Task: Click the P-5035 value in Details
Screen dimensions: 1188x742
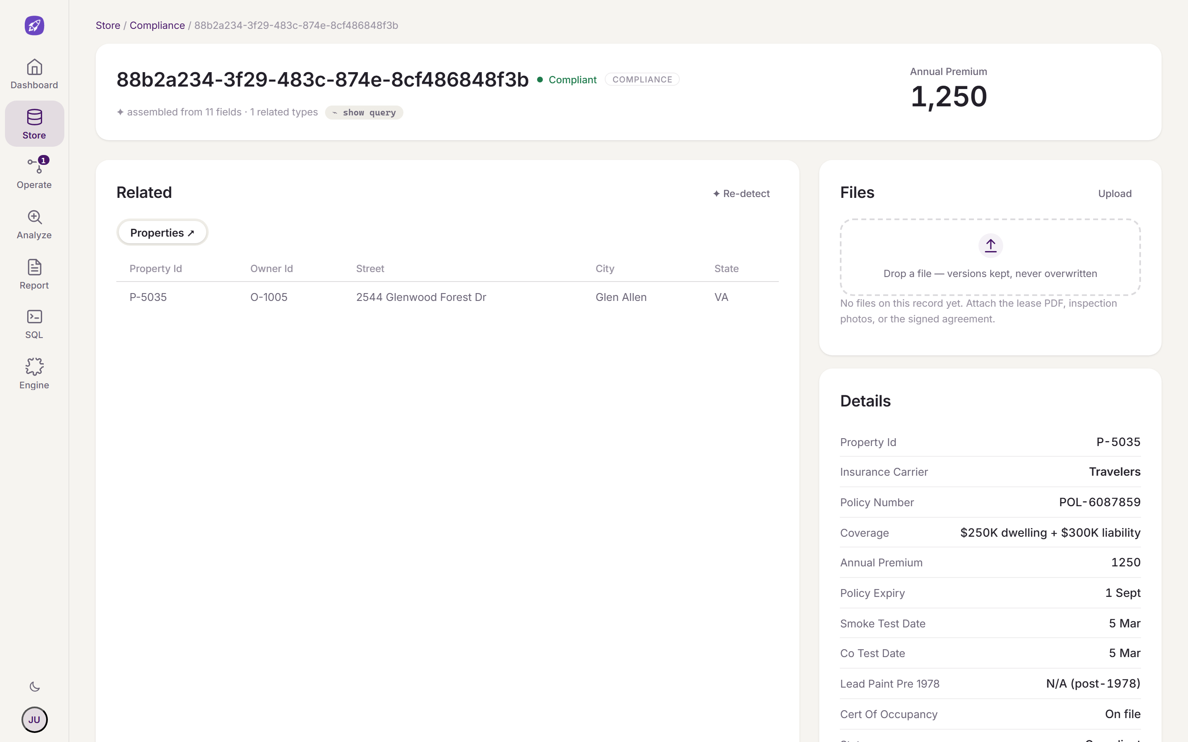Action: [x=1118, y=441]
